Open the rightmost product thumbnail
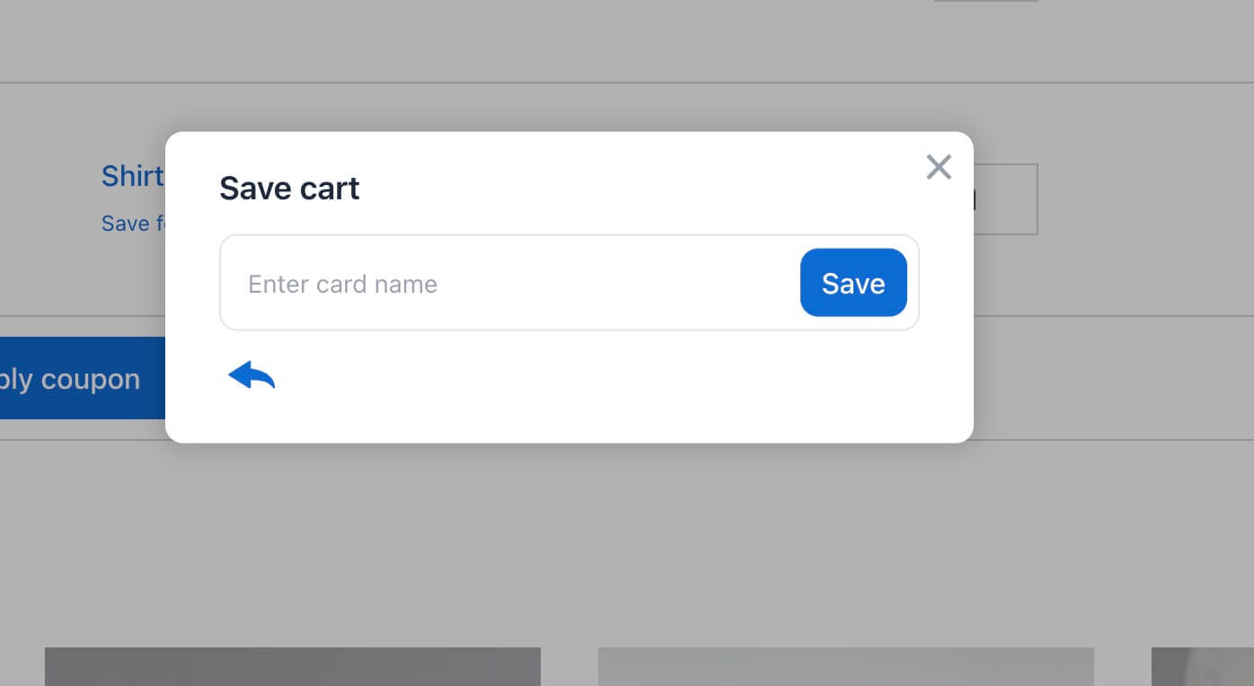 (x=1202, y=667)
